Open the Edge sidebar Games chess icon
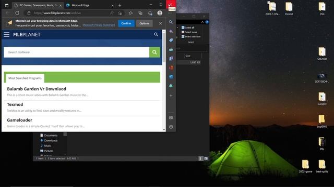Image resolution: width=334 pixels, height=187 pixels. [171, 59]
